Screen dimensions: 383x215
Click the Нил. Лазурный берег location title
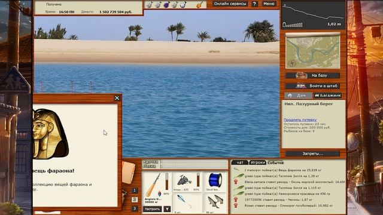[309, 104]
